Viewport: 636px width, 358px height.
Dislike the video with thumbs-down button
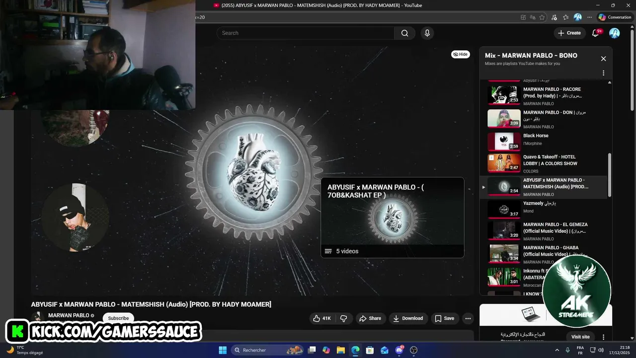[x=343, y=318]
